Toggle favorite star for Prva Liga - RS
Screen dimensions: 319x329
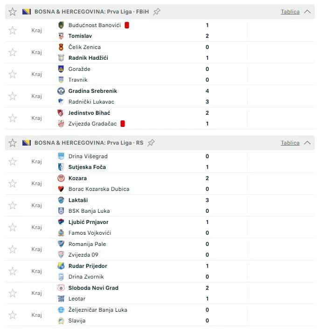click(13, 143)
